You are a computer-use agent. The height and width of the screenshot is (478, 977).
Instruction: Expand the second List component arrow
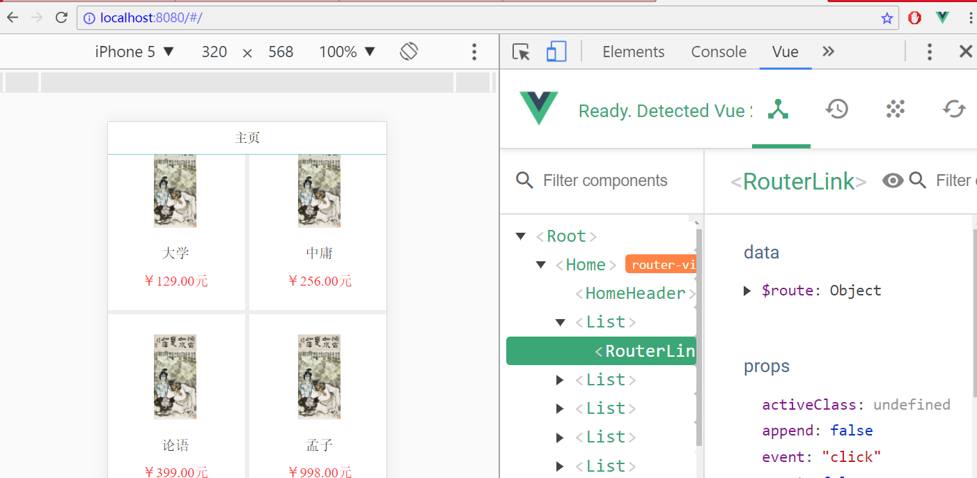(560, 380)
